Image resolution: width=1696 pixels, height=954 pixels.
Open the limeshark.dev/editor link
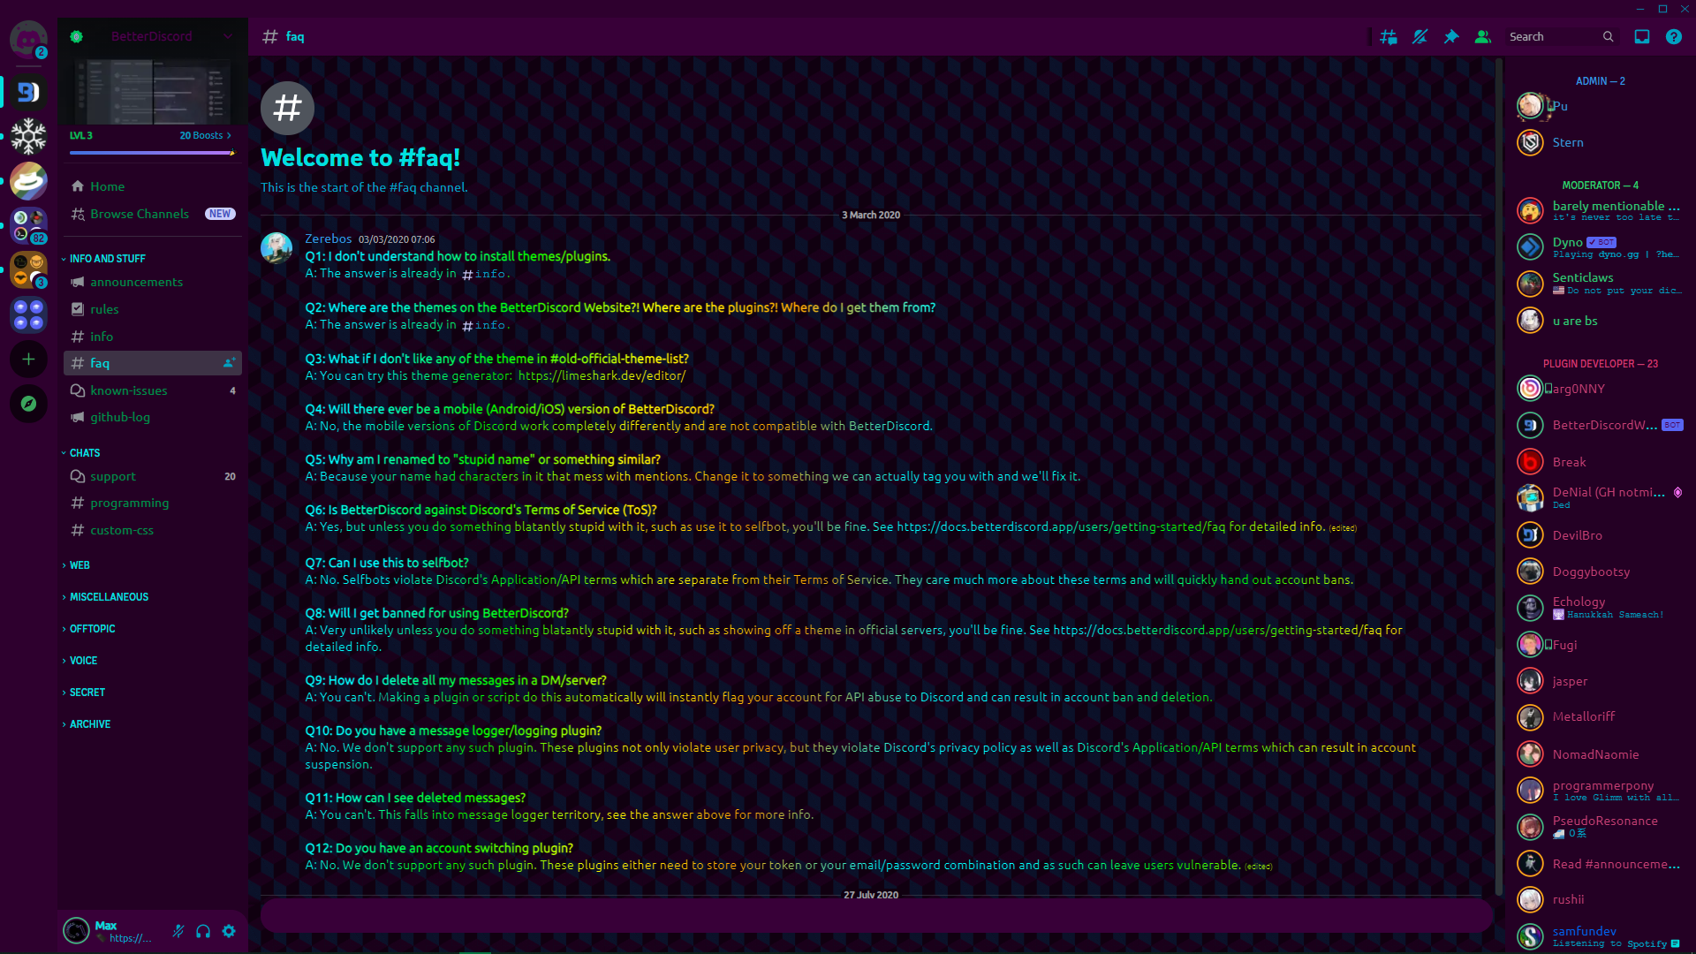[x=602, y=375]
